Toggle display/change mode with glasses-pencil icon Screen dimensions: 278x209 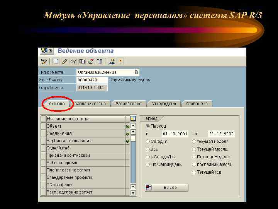click(44, 62)
